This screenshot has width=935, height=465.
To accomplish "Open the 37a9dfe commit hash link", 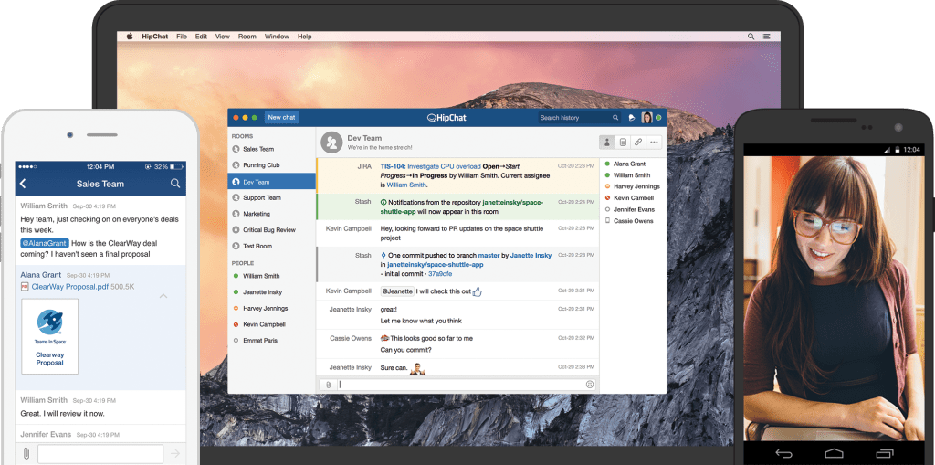I will pos(440,274).
